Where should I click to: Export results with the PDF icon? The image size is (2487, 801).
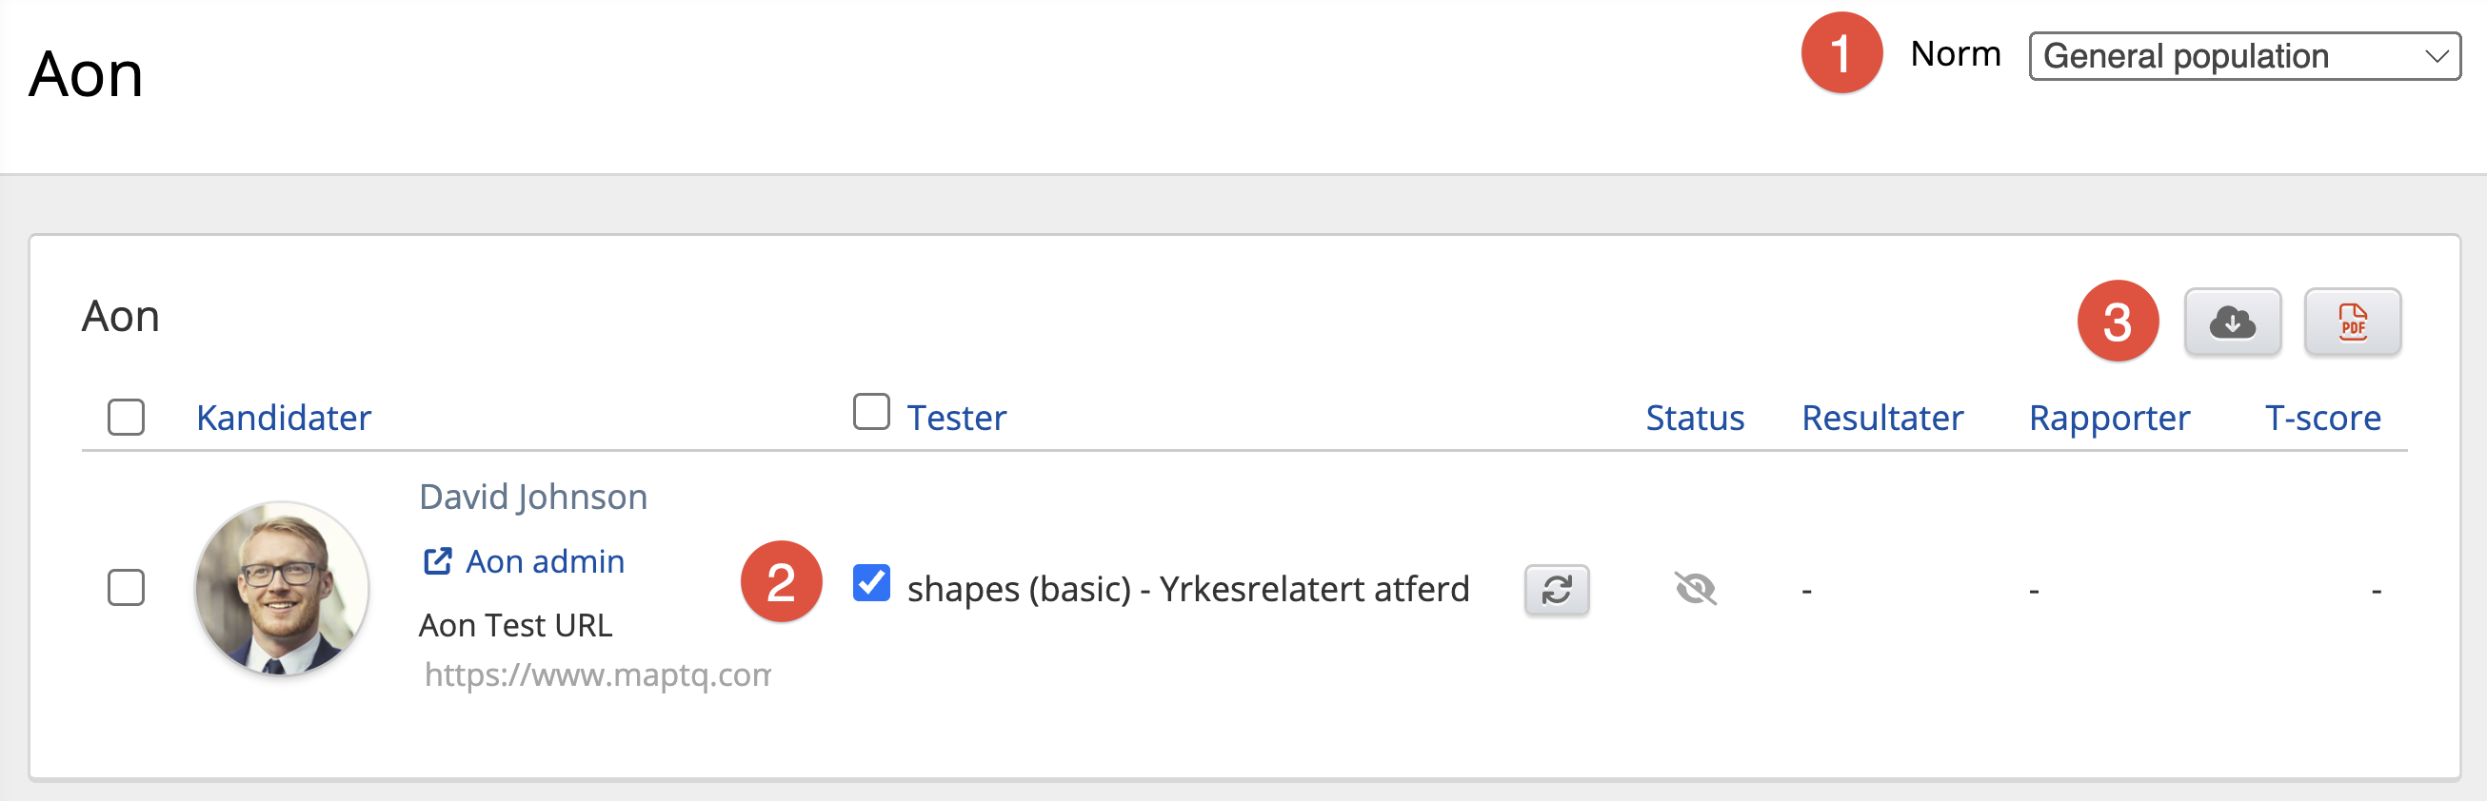(x=2352, y=322)
